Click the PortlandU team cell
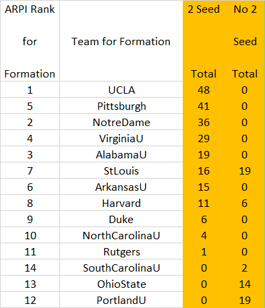Viewport: 265px width, 308px height. (x=121, y=300)
